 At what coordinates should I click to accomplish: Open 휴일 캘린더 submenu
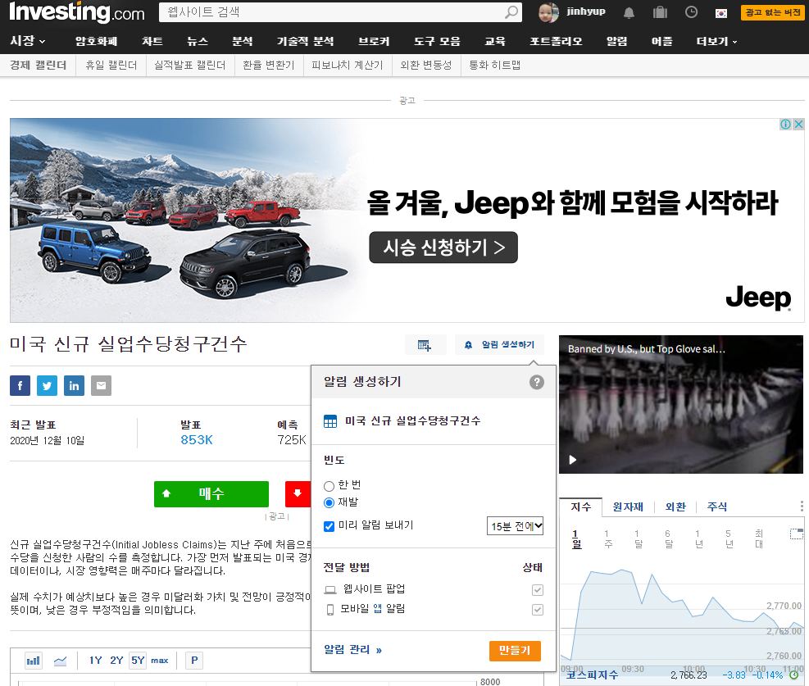111,65
